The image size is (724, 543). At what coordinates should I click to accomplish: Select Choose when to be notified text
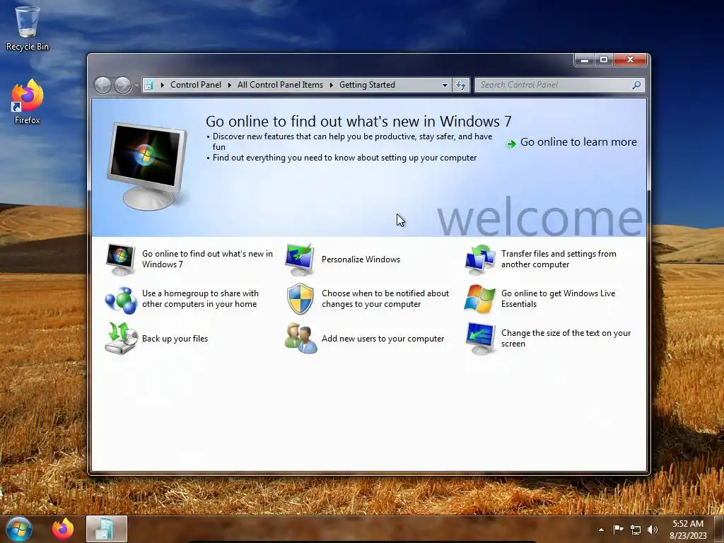(x=385, y=299)
